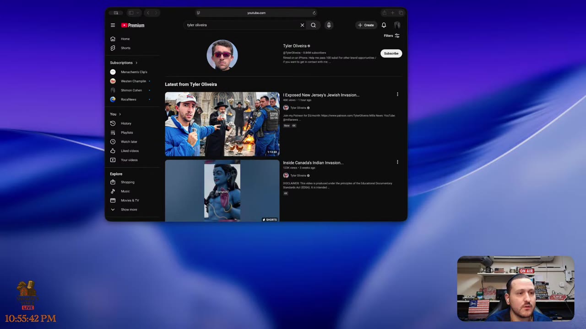Click the Liked videos thumbs-up icon

point(113,151)
